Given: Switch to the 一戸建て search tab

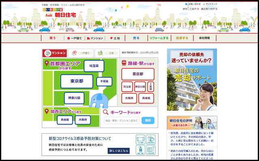Looking at the screenshot, I should pos(81,53).
